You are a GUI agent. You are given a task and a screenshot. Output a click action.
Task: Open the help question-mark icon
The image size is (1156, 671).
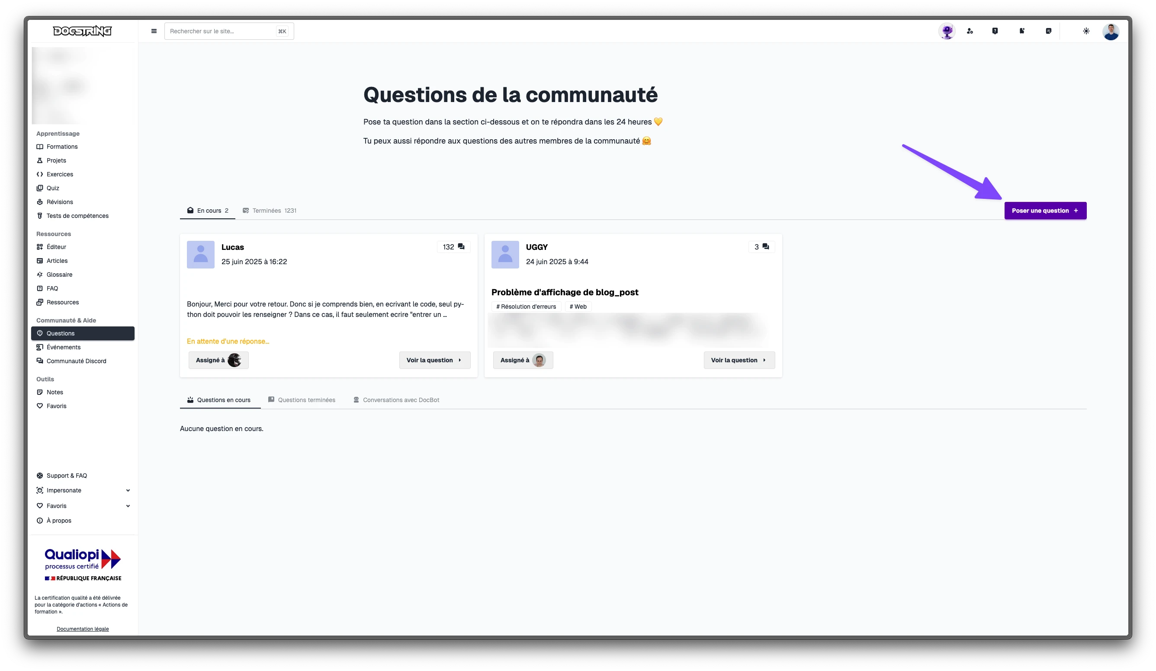point(995,31)
